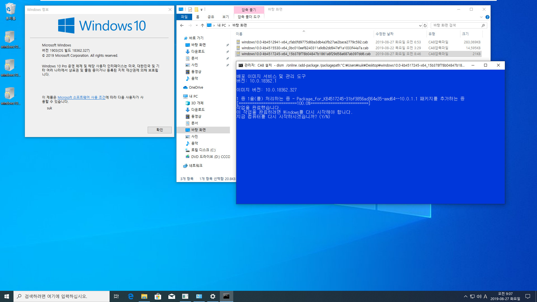This screenshot has width=537, height=302.
Task: Show hidden system tray icons
Action: click(465, 296)
